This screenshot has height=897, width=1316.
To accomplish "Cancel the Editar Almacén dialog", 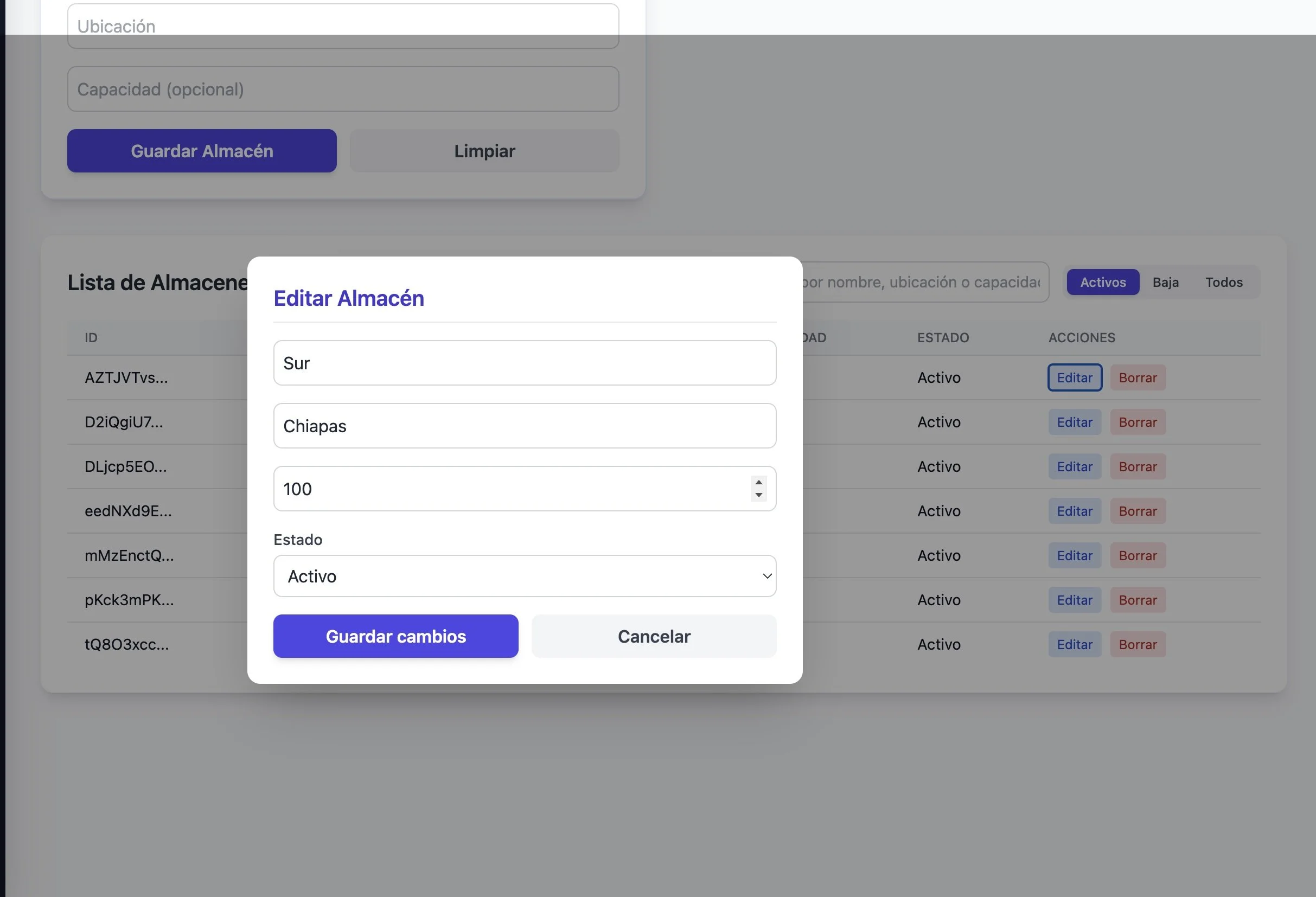I will 654,636.
